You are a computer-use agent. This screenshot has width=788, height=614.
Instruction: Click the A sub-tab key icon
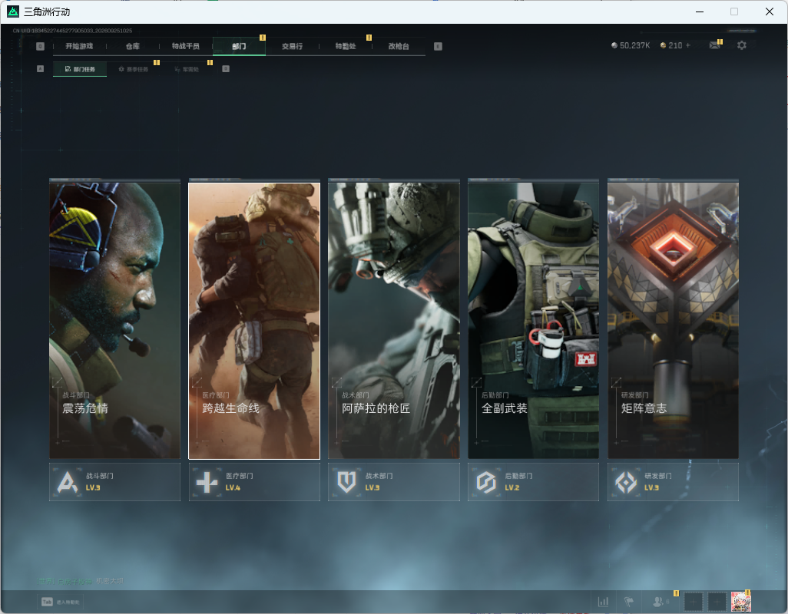point(40,69)
